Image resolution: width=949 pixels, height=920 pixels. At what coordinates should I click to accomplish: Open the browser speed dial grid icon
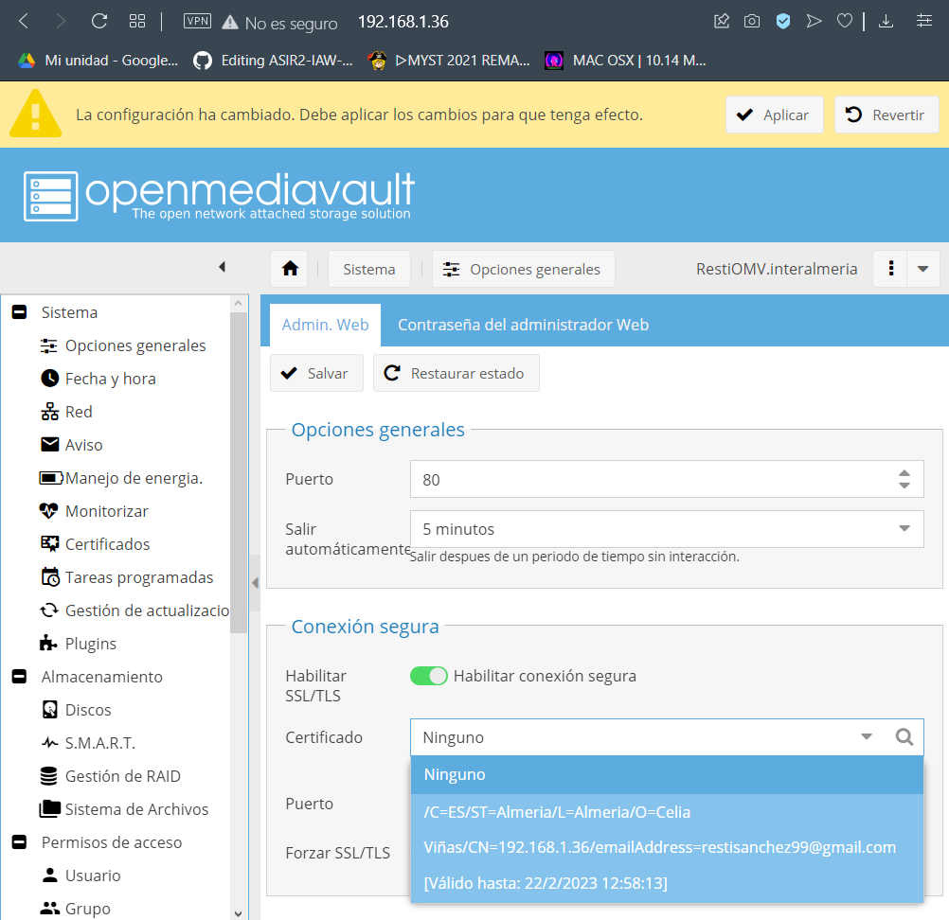click(137, 22)
